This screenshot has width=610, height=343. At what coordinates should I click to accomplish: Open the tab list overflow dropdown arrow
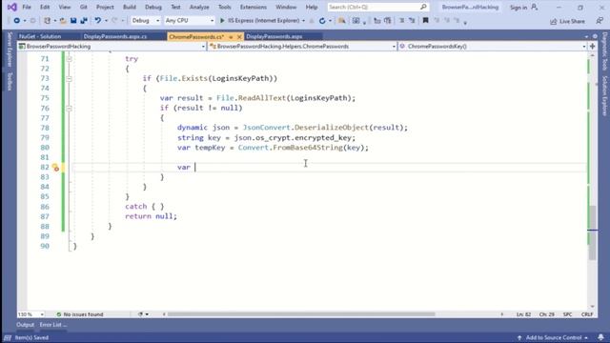click(587, 36)
